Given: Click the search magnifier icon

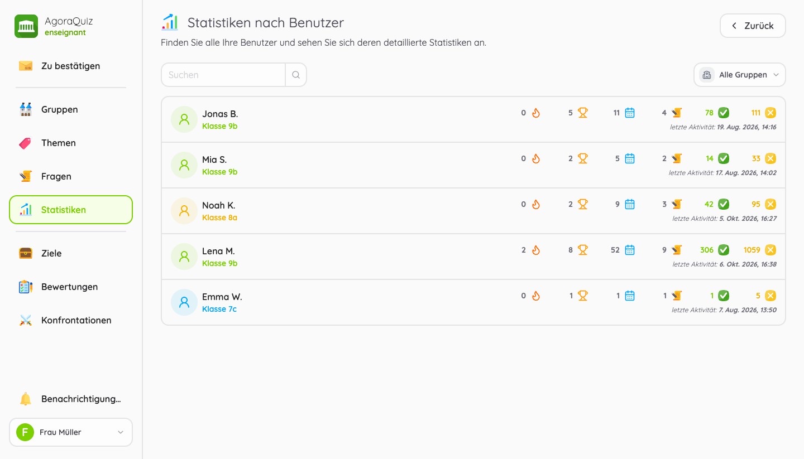Looking at the screenshot, I should [296, 75].
